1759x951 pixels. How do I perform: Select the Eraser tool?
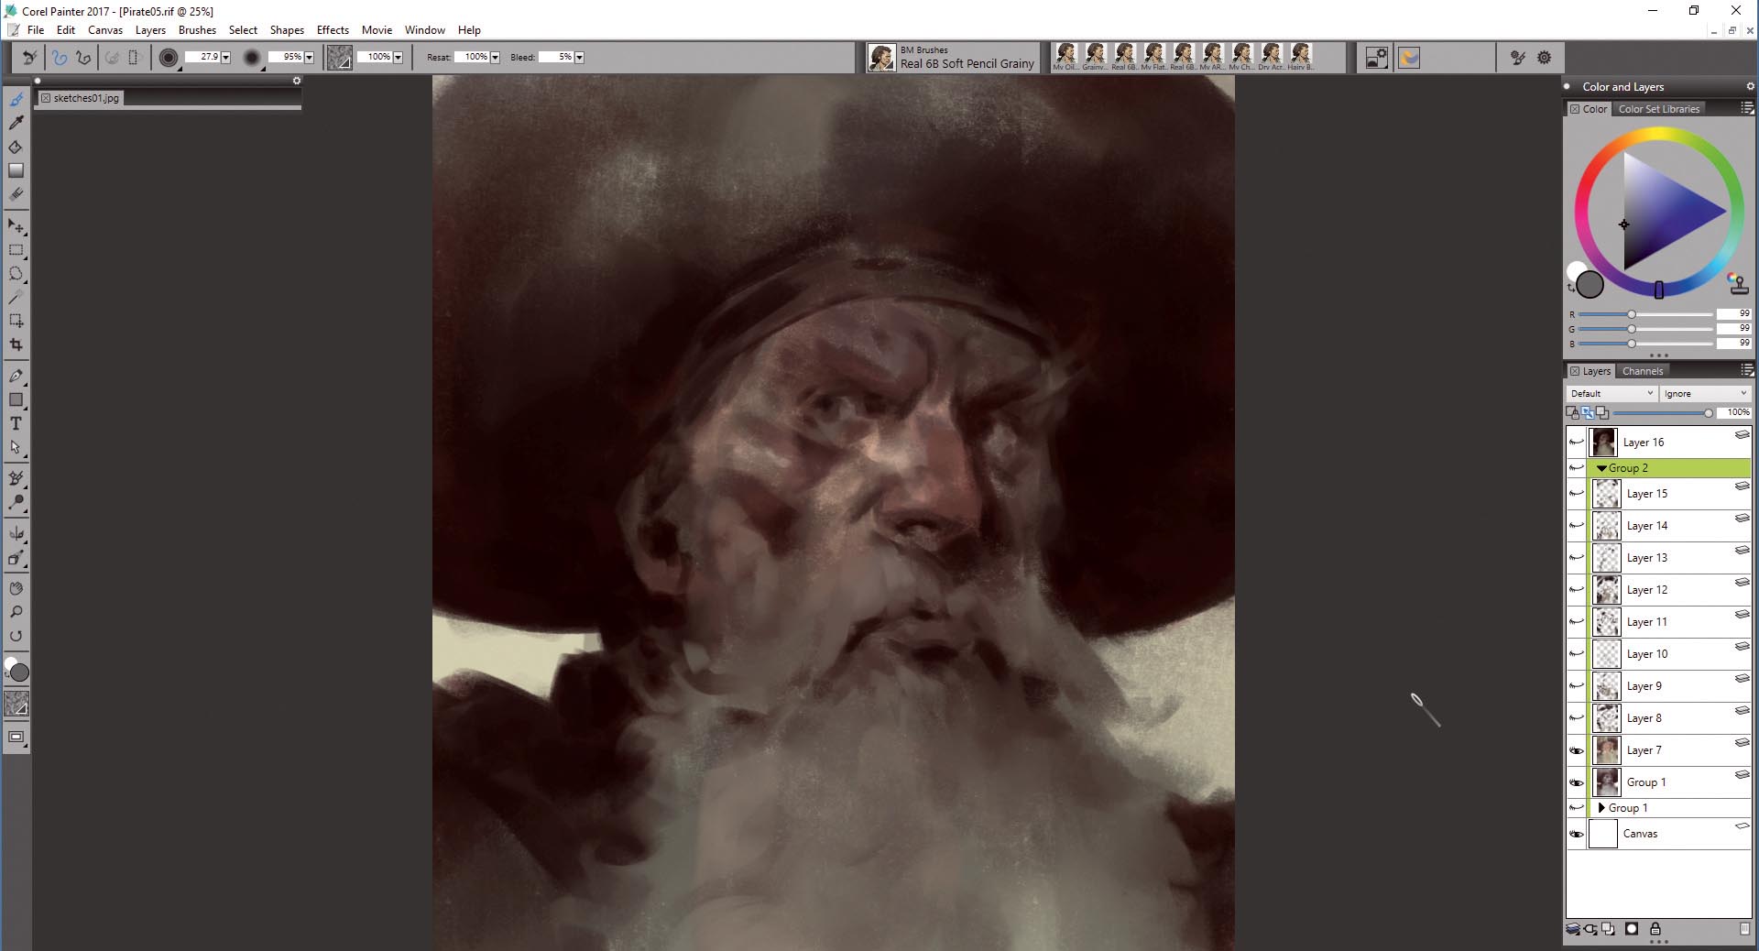[x=16, y=194]
